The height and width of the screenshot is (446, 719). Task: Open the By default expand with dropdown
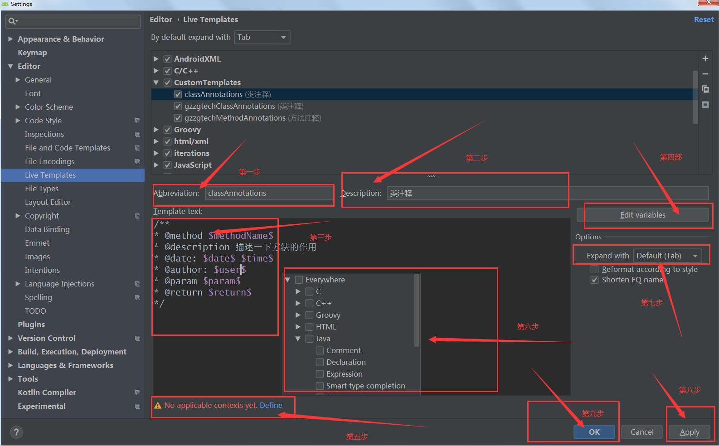pyautogui.click(x=262, y=37)
